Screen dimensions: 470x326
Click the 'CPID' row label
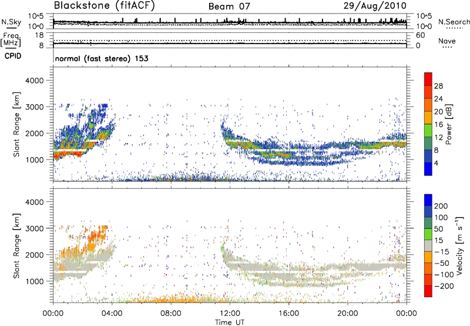[x=13, y=56]
